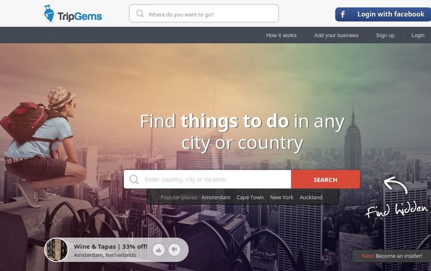The image size is (431, 271).
Task: Click the 'Become an insider!' banner
Action: tap(392, 256)
